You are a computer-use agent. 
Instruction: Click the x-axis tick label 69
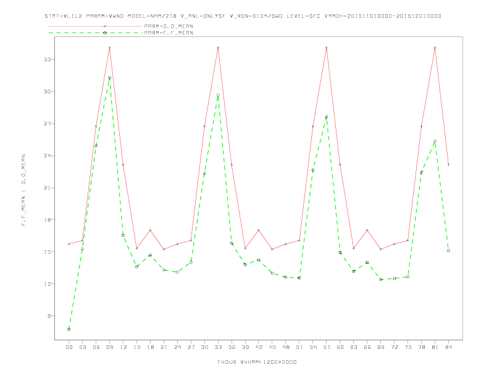(381, 347)
